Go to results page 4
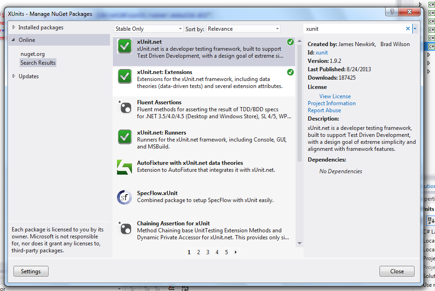 [217, 252]
